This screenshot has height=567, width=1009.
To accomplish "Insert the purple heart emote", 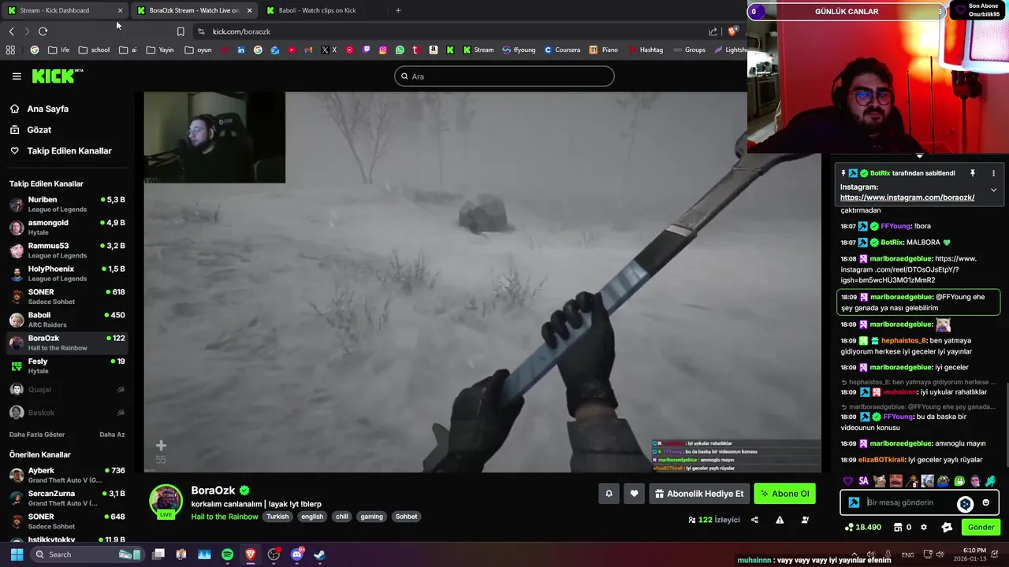I will pos(848,481).
